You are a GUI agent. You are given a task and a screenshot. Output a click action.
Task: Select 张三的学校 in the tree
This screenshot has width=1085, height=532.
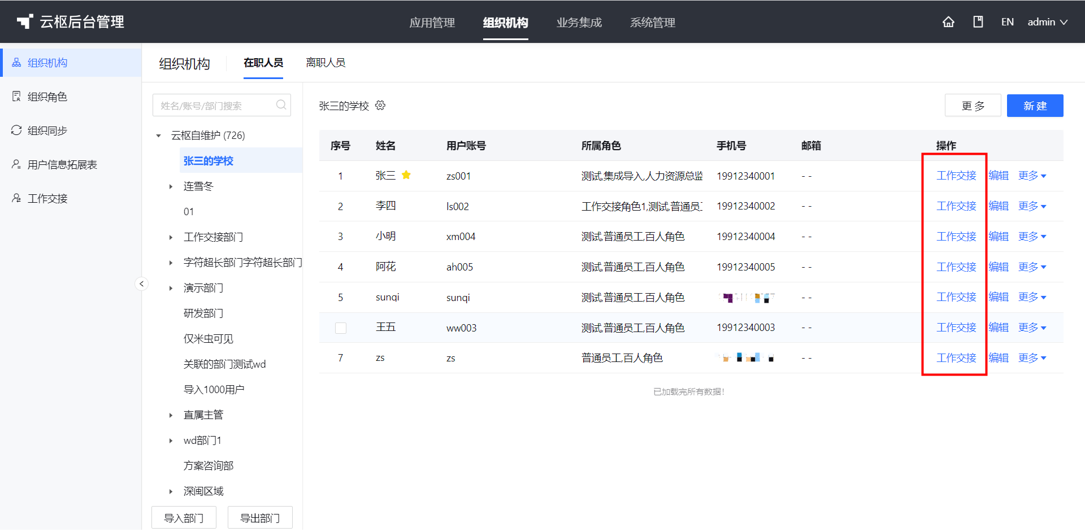[x=209, y=161]
